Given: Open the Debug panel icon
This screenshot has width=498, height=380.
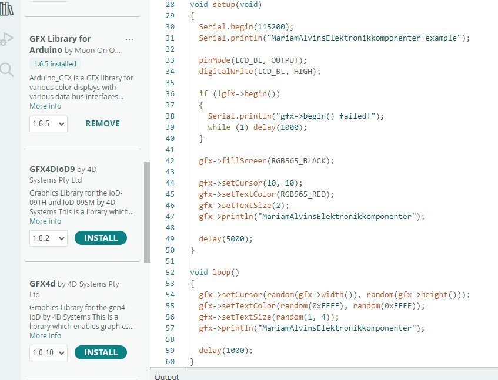Looking at the screenshot, I should click(x=7, y=39).
